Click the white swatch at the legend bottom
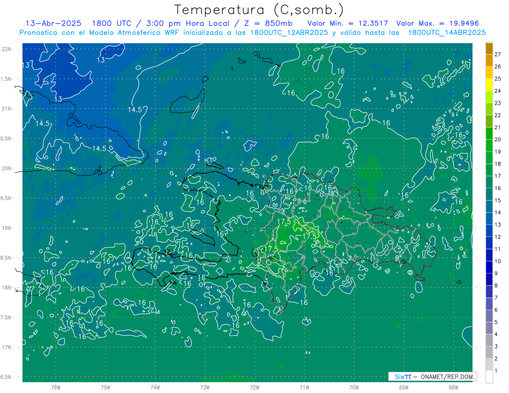509x393 pixels. (x=489, y=377)
